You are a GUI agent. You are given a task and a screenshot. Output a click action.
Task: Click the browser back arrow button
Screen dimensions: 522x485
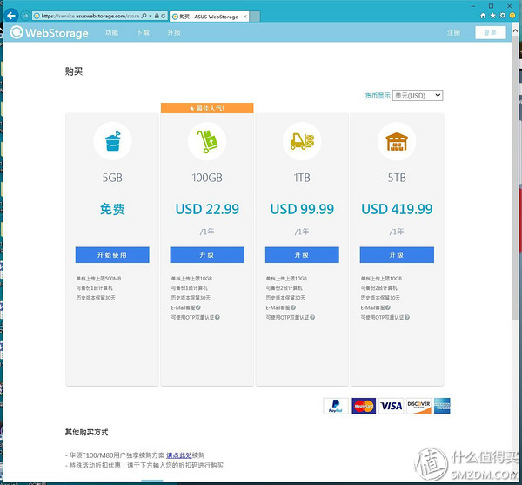click(x=11, y=16)
